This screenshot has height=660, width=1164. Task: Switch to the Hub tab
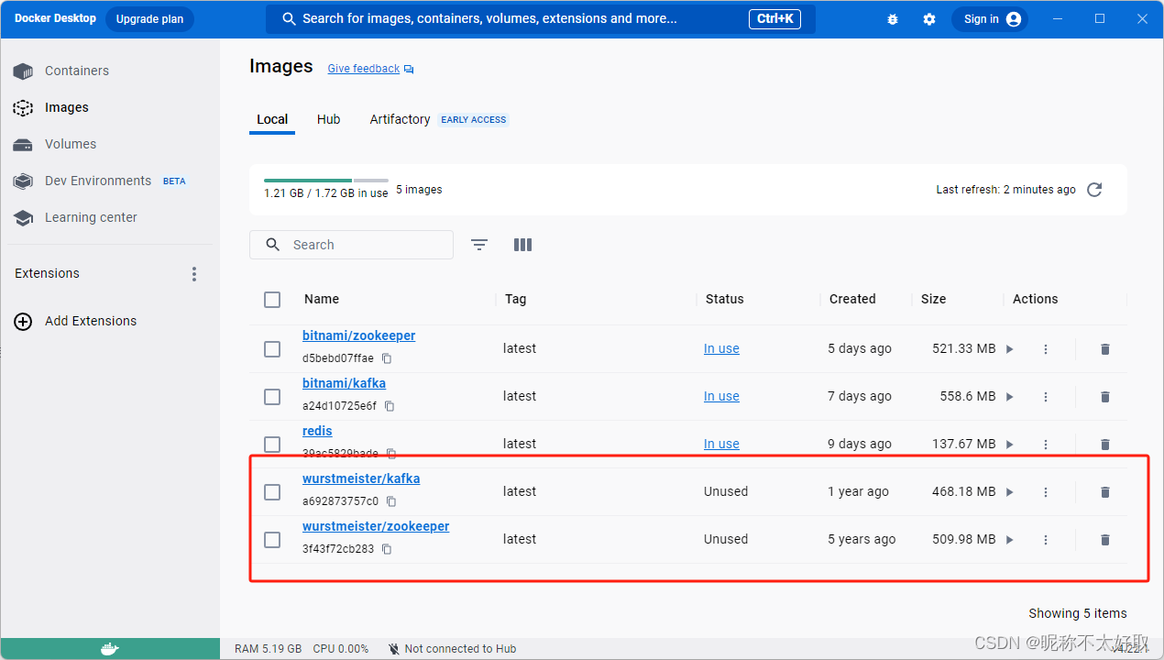click(x=328, y=119)
